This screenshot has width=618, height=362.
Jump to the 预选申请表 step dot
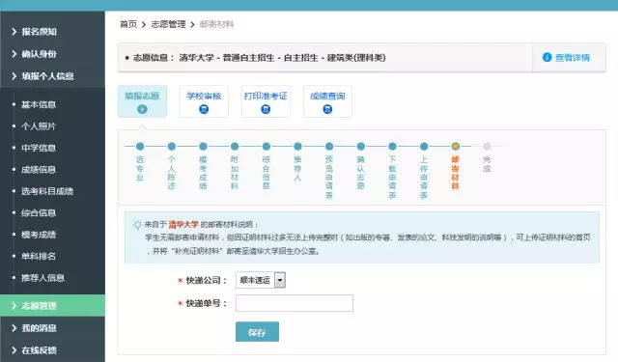point(329,147)
